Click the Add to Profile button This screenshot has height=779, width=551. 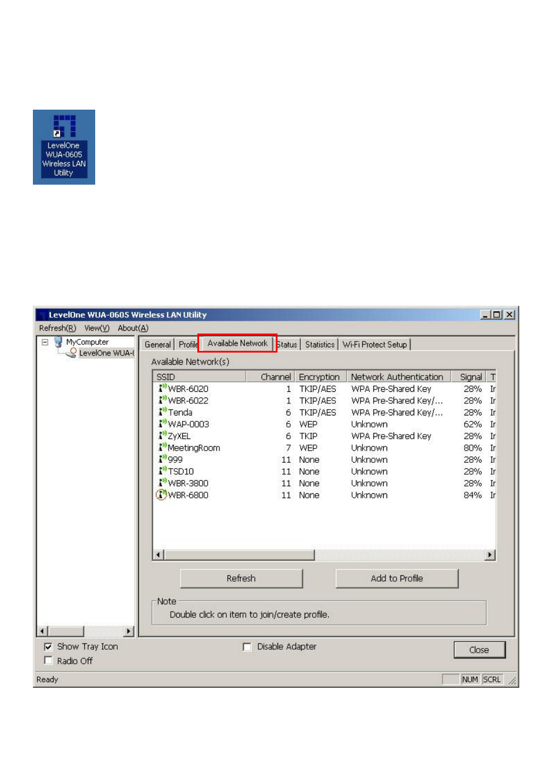coord(397,578)
